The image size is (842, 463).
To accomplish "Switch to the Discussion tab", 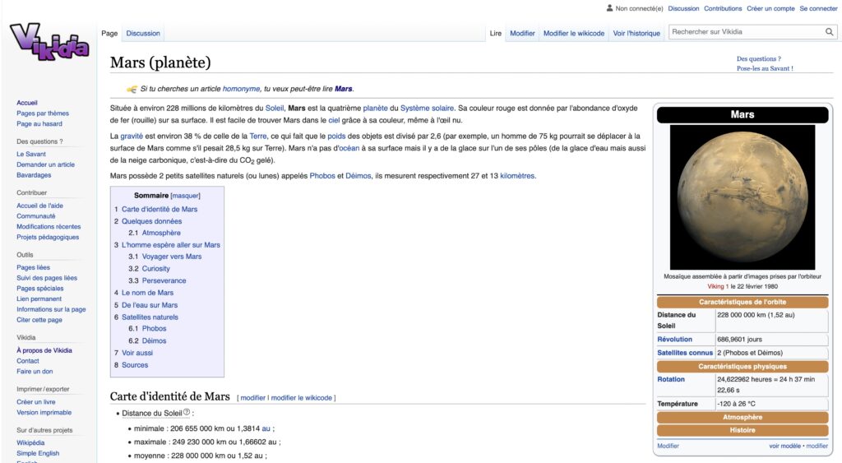I will 143,34.
